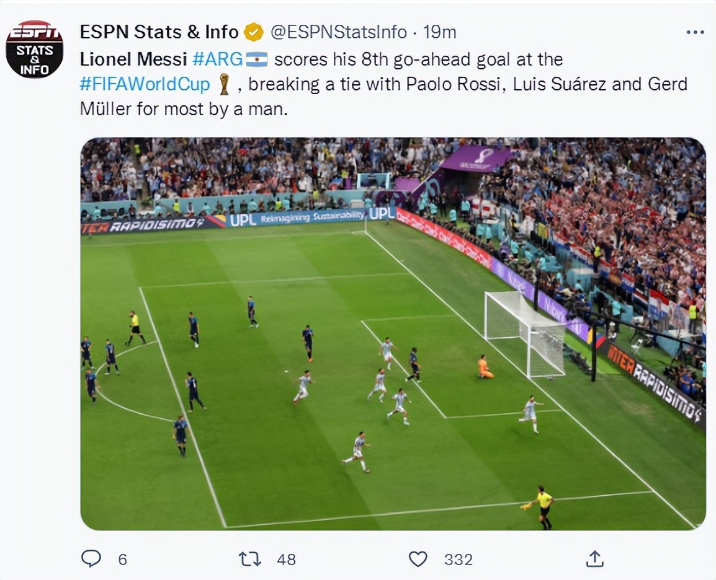Click the gold verified badge
716x580 pixels.
pos(253,32)
